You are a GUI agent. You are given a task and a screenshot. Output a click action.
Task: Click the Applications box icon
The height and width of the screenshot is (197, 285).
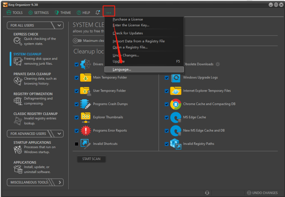point(18,169)
